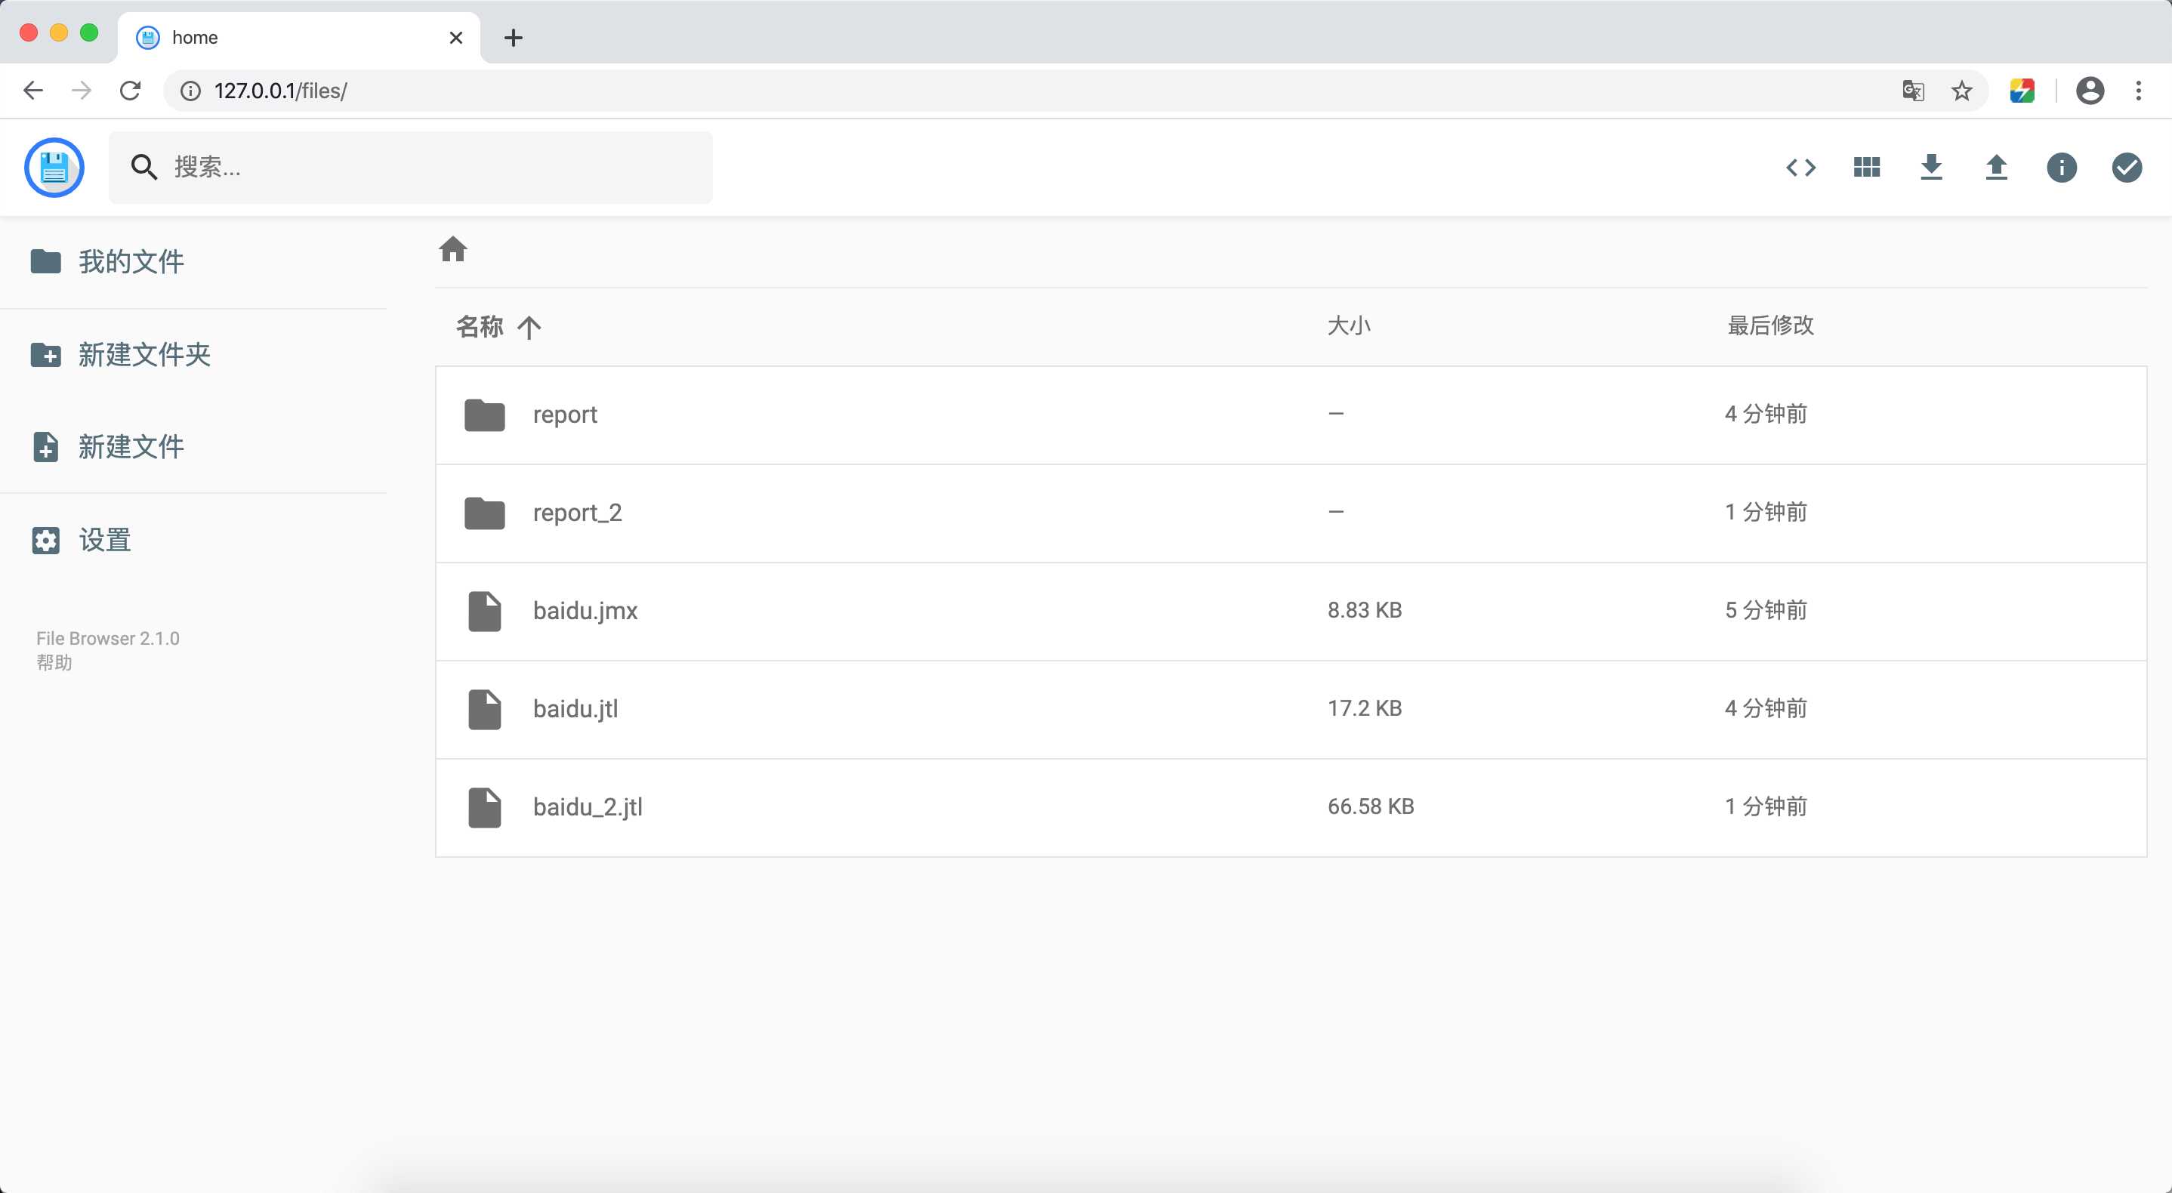Image resolution: width=2172 pixels, height=1193 pixels.
Task: Sort by 最后修改 column header
Action: pyautogui.click(x=1771, y=325)
